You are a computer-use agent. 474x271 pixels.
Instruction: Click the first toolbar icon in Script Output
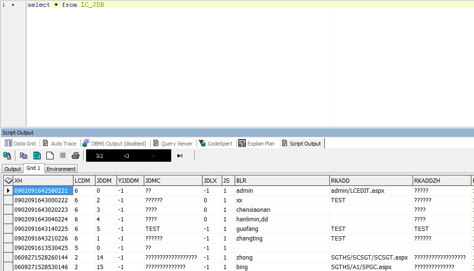[x=7, y=156]
